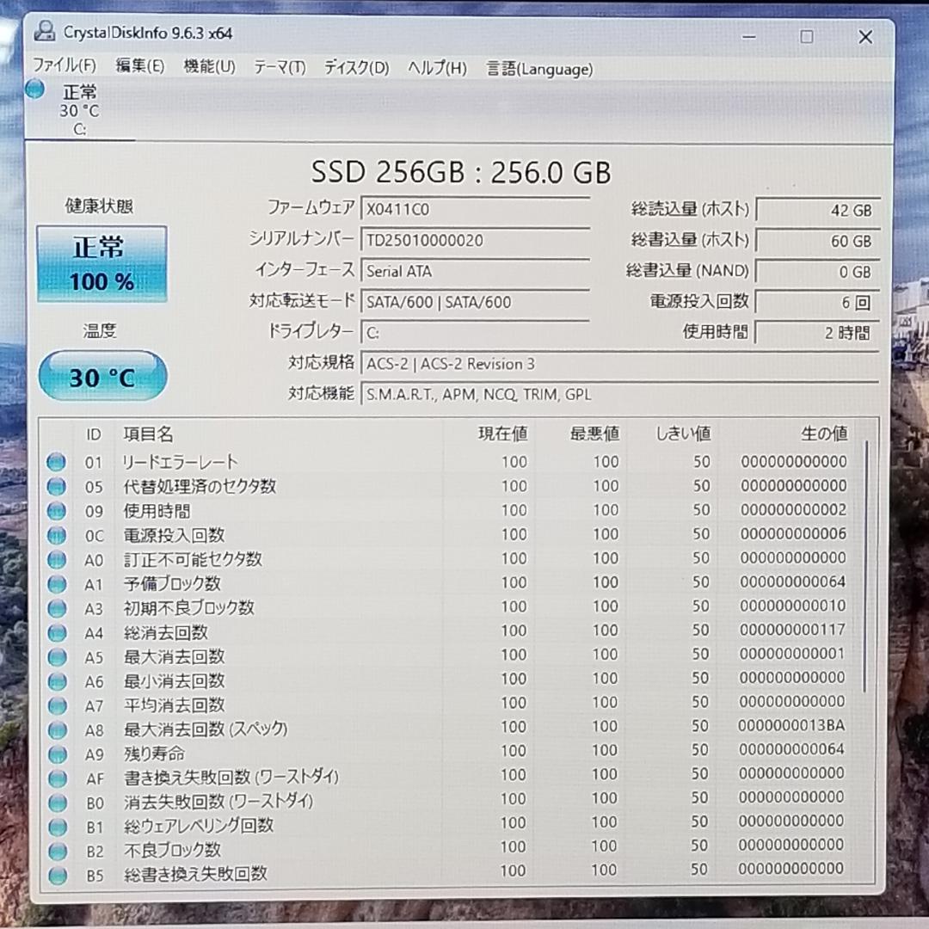
Task: Open the テーマ(T) menu
Action: [x=279, y=69]
